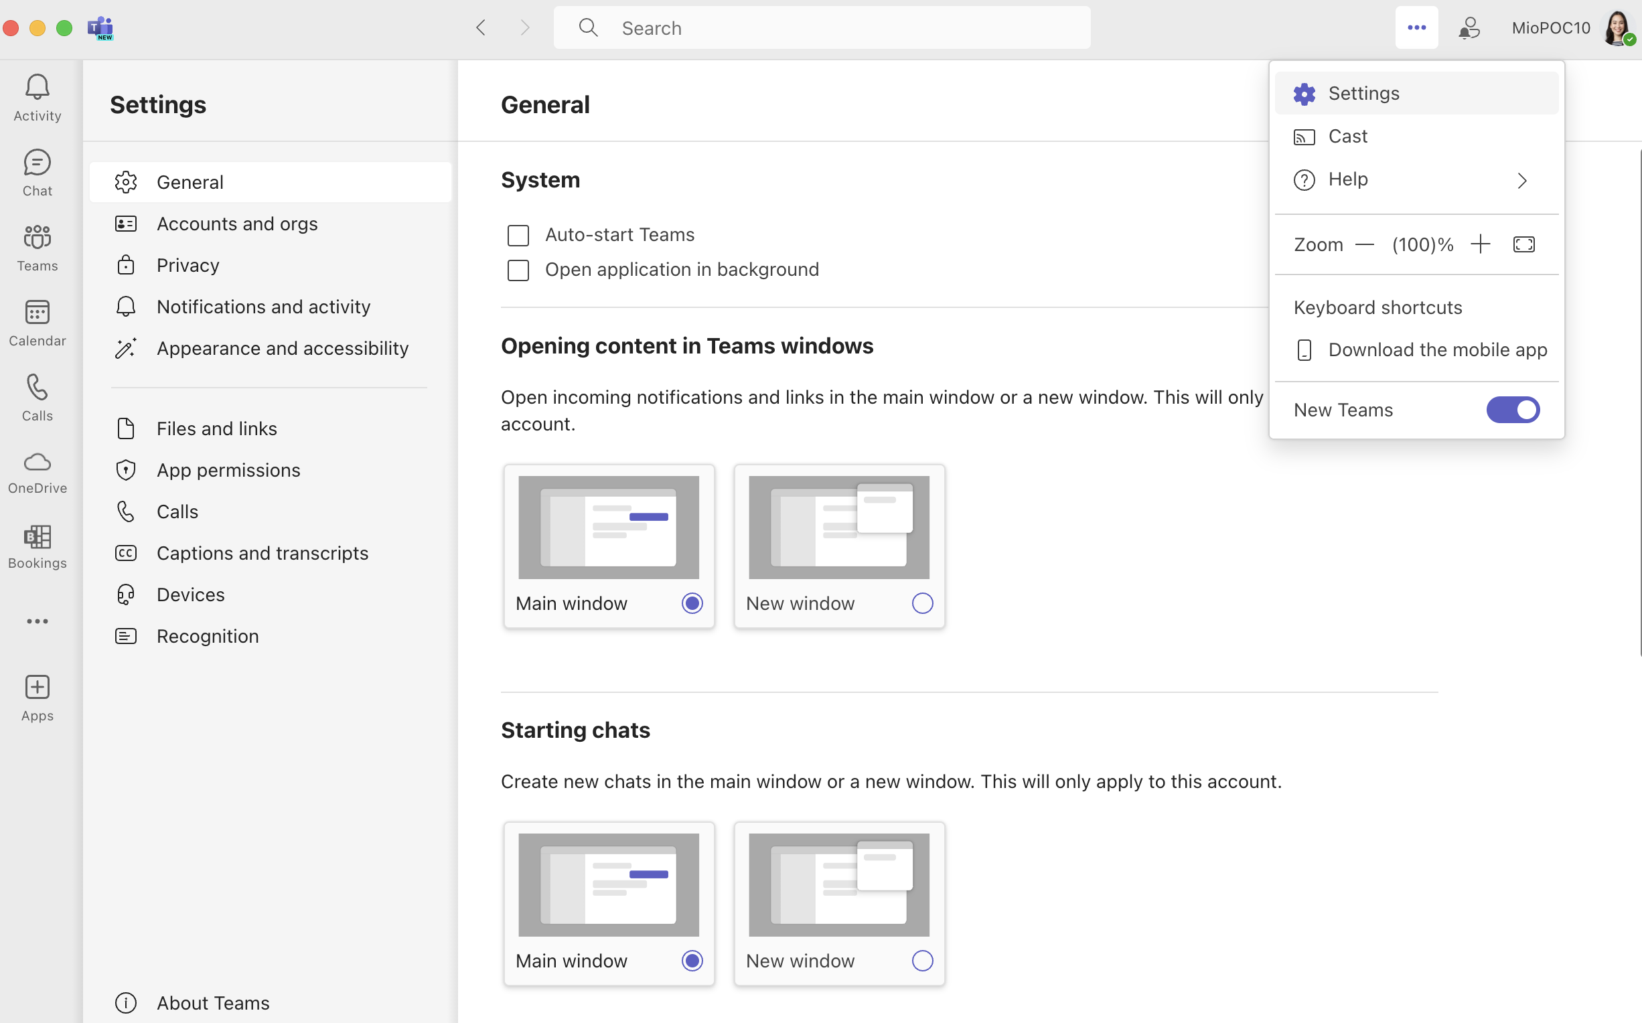The width and height of the screenshot is (1642, 1023).
Task: Open OneDrive in the sidebar
Action: (x=37, y=471)
